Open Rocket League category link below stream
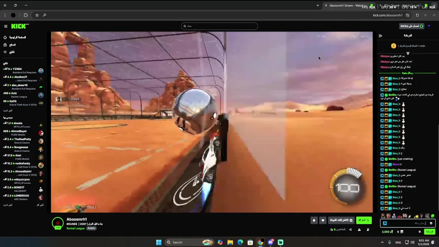 (75, 228)
